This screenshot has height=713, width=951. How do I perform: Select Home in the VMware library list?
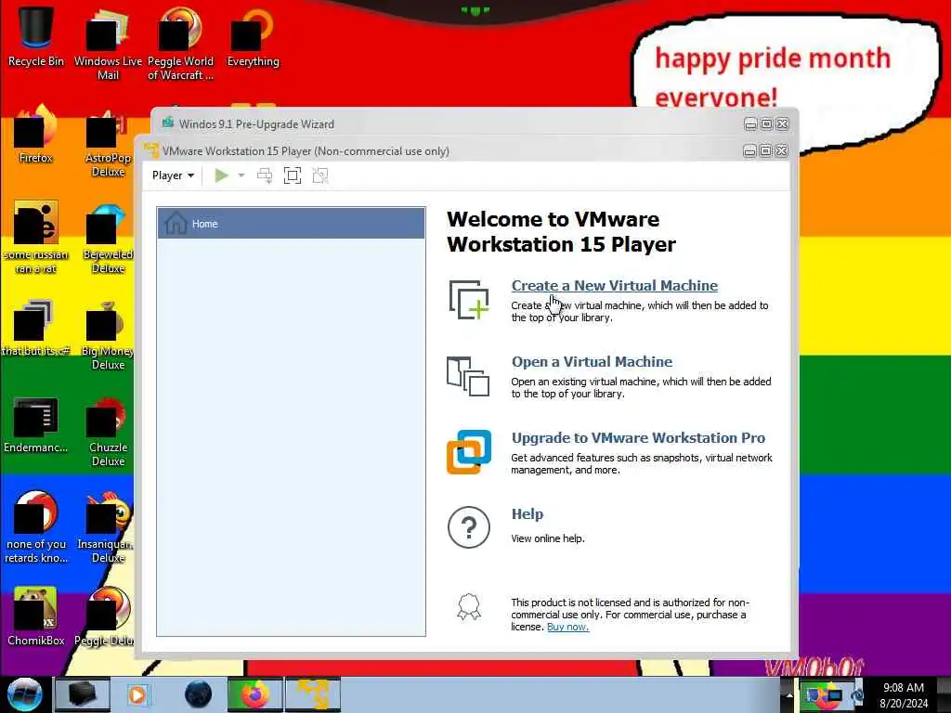coord(291,223)
